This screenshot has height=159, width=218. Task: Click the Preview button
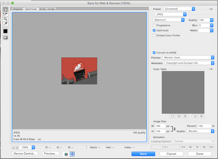[50, 153]
